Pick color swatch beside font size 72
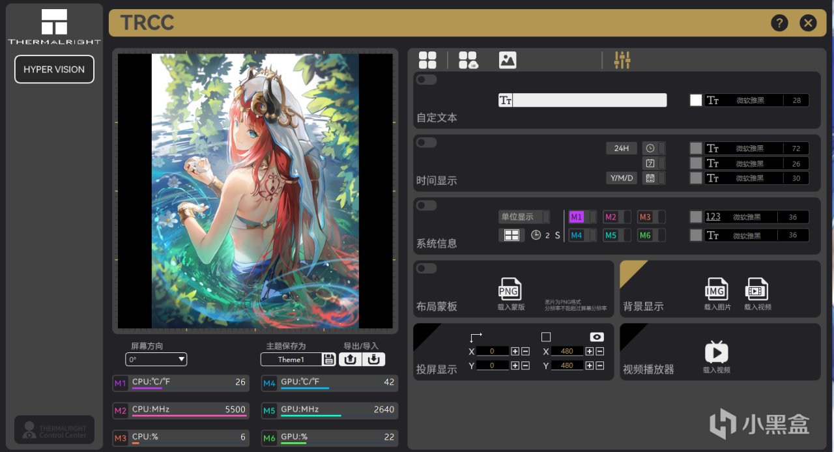This screenshot has height=452, width=834. (696, 148)
